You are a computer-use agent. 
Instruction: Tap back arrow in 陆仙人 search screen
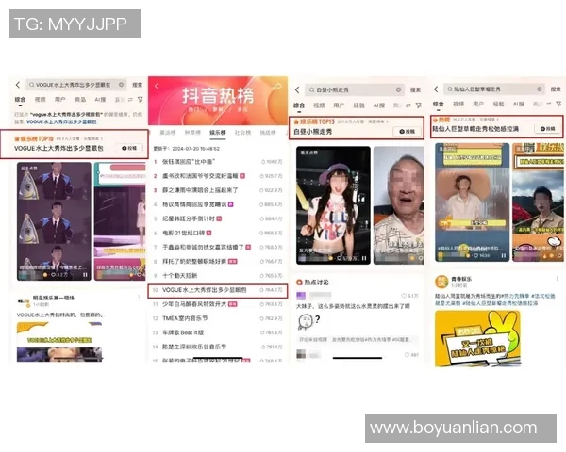click(436, 89)
